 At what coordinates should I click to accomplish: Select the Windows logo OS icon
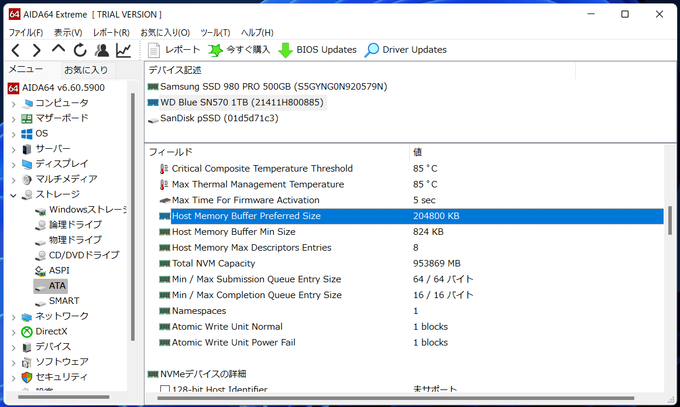pyautogui.click(x=27, y=134)
